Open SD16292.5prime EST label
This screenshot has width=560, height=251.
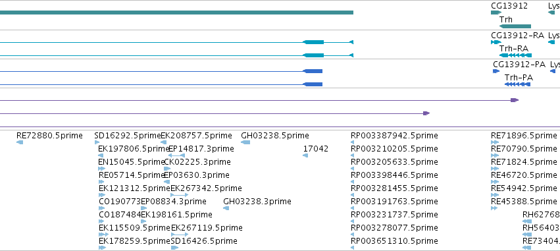pyautogui.click(x=128, y=136)
